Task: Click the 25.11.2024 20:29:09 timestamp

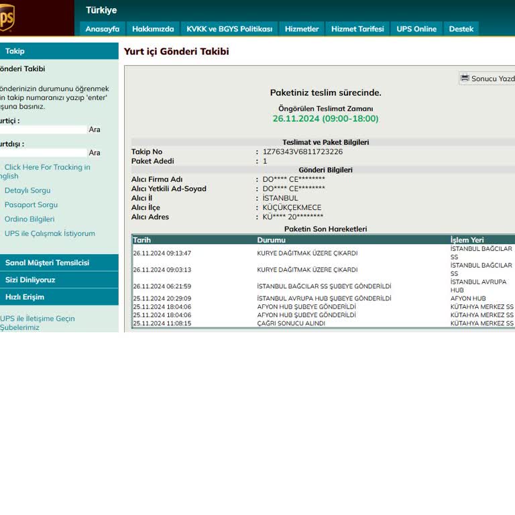Action: click(162, 298)
